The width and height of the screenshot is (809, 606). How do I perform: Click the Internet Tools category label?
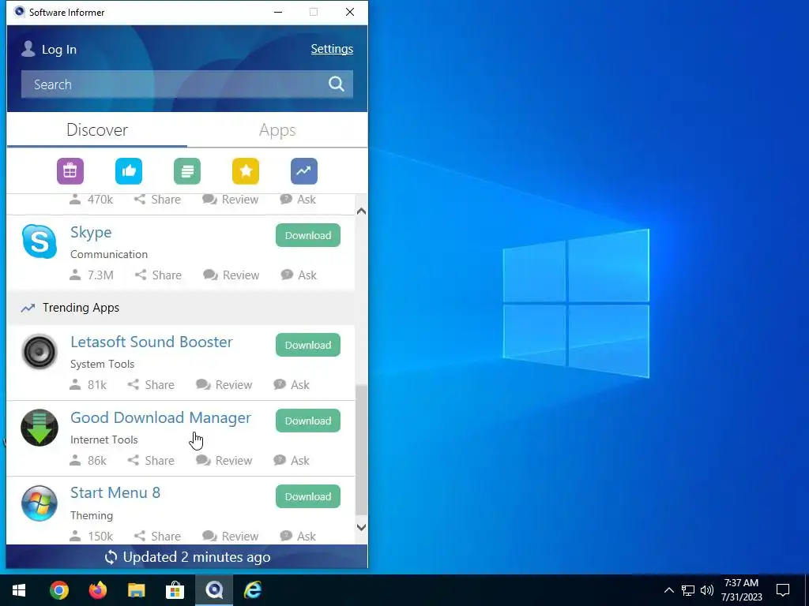[103, 440]
